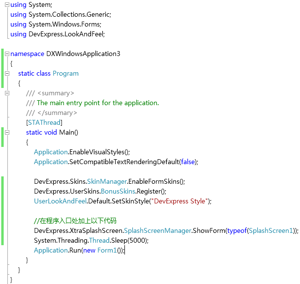The image size is (300, 284).
Task: Click SplashScreenManager identifier
Action: 158,230
